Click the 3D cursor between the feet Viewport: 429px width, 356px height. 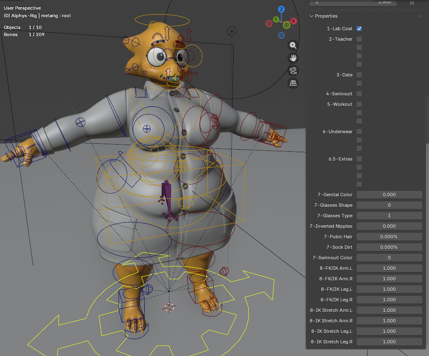(x=169, y=307)
